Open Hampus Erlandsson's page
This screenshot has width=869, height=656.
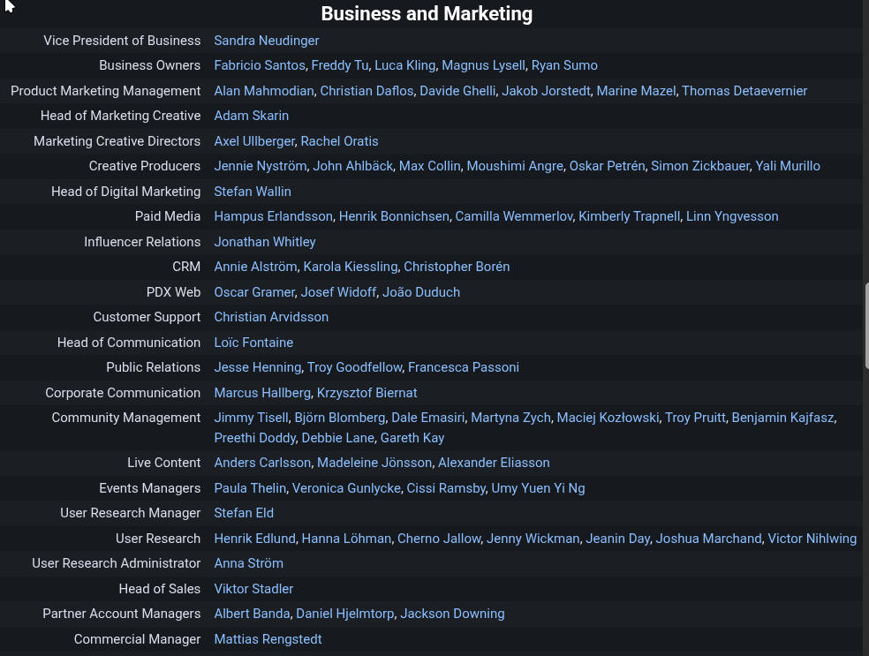[273, 216]
